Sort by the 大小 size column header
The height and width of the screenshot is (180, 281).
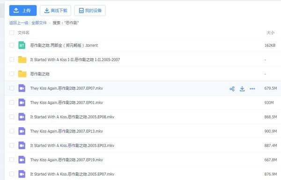tap(270, 33)
